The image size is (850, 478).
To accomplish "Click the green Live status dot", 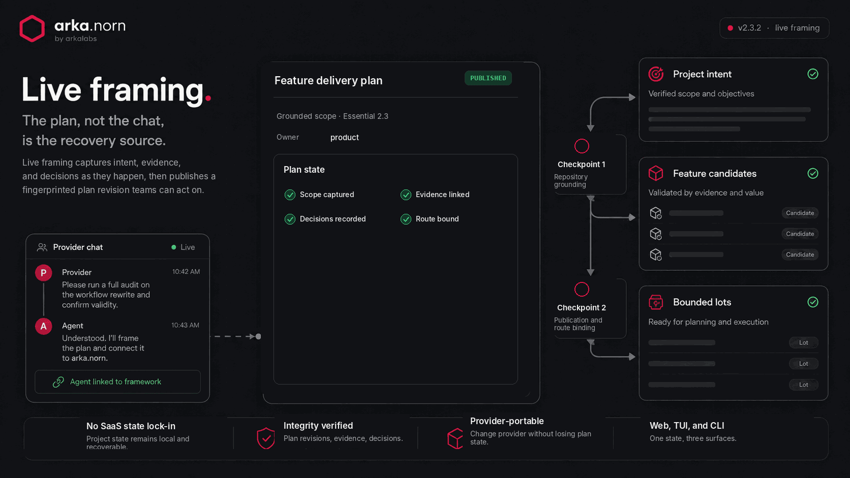I will pyautogui.click(x=174, y=247).
